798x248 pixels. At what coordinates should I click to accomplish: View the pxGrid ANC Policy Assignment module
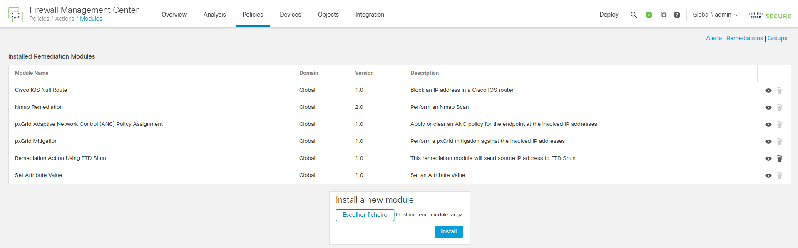[768, 125]
